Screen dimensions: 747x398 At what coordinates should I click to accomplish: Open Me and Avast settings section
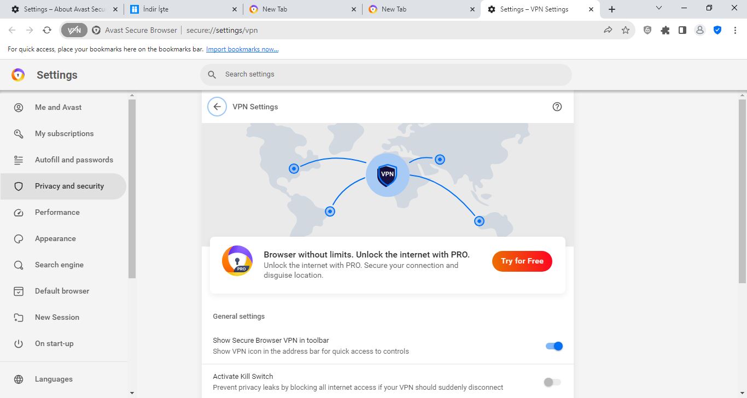click(63, 107)
